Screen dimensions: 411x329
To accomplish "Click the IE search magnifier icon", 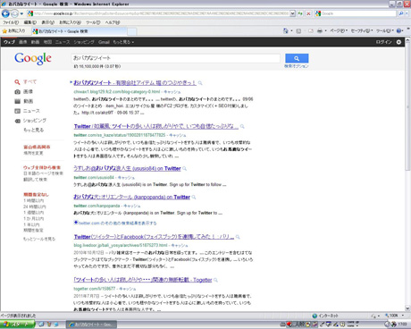I will click(401, 13).
